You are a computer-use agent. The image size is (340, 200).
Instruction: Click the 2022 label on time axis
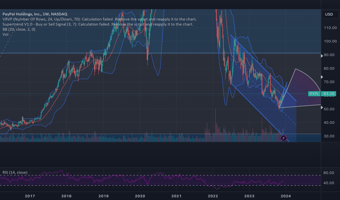(213, 196)
